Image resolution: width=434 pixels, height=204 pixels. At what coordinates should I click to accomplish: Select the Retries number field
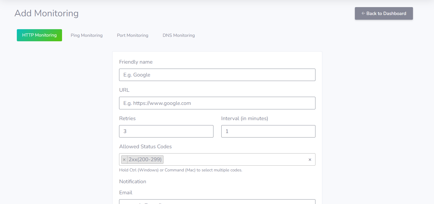[166, 131]
